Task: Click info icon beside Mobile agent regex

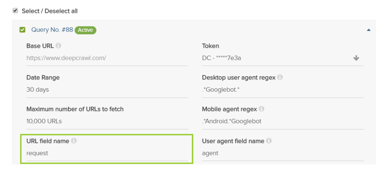Action: [261, 109]
